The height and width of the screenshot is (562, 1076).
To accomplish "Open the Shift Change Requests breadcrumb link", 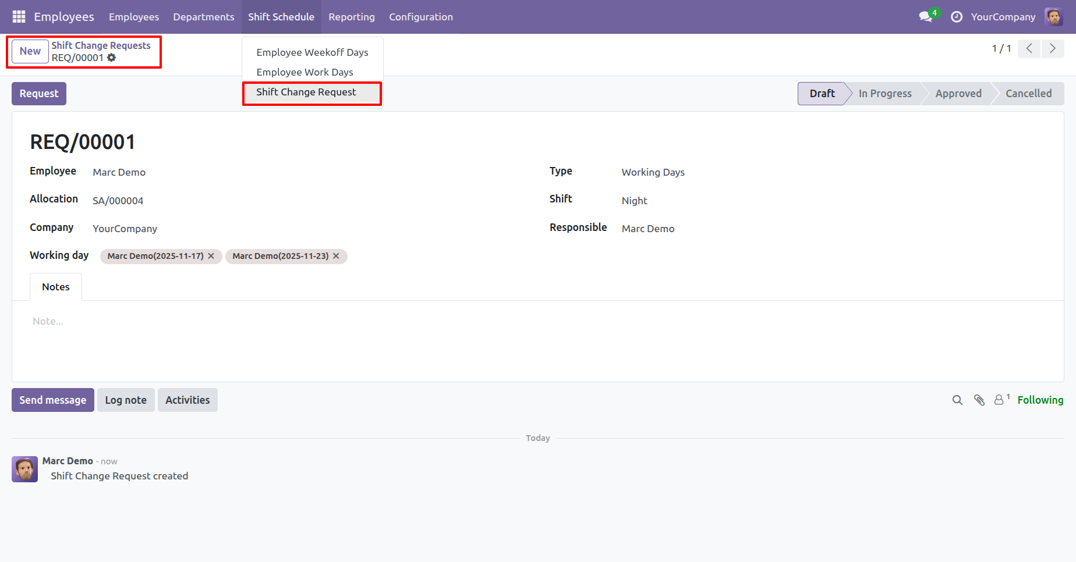I will [101, 45].
